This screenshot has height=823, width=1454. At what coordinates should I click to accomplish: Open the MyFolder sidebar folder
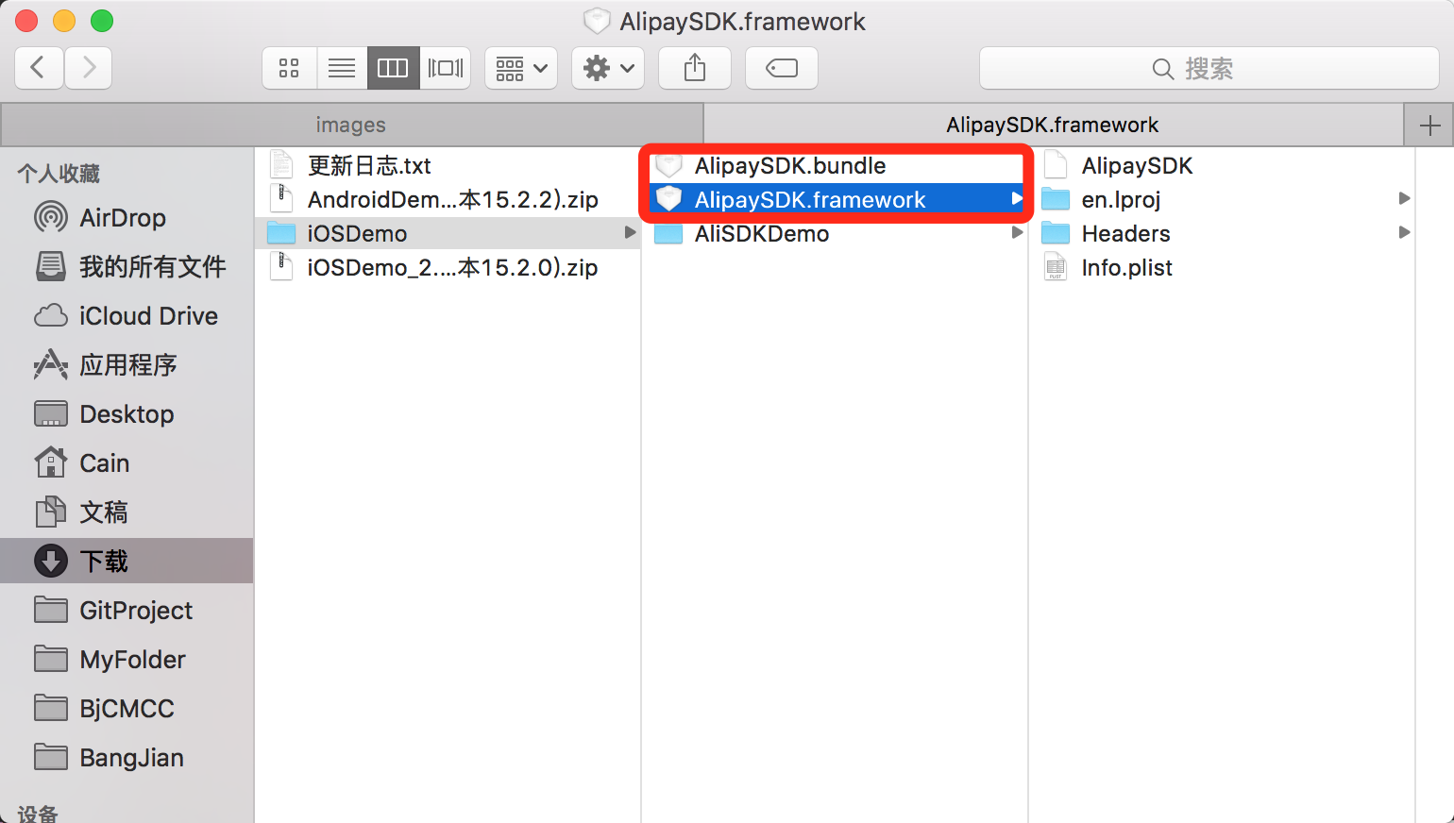pos(127,660)
